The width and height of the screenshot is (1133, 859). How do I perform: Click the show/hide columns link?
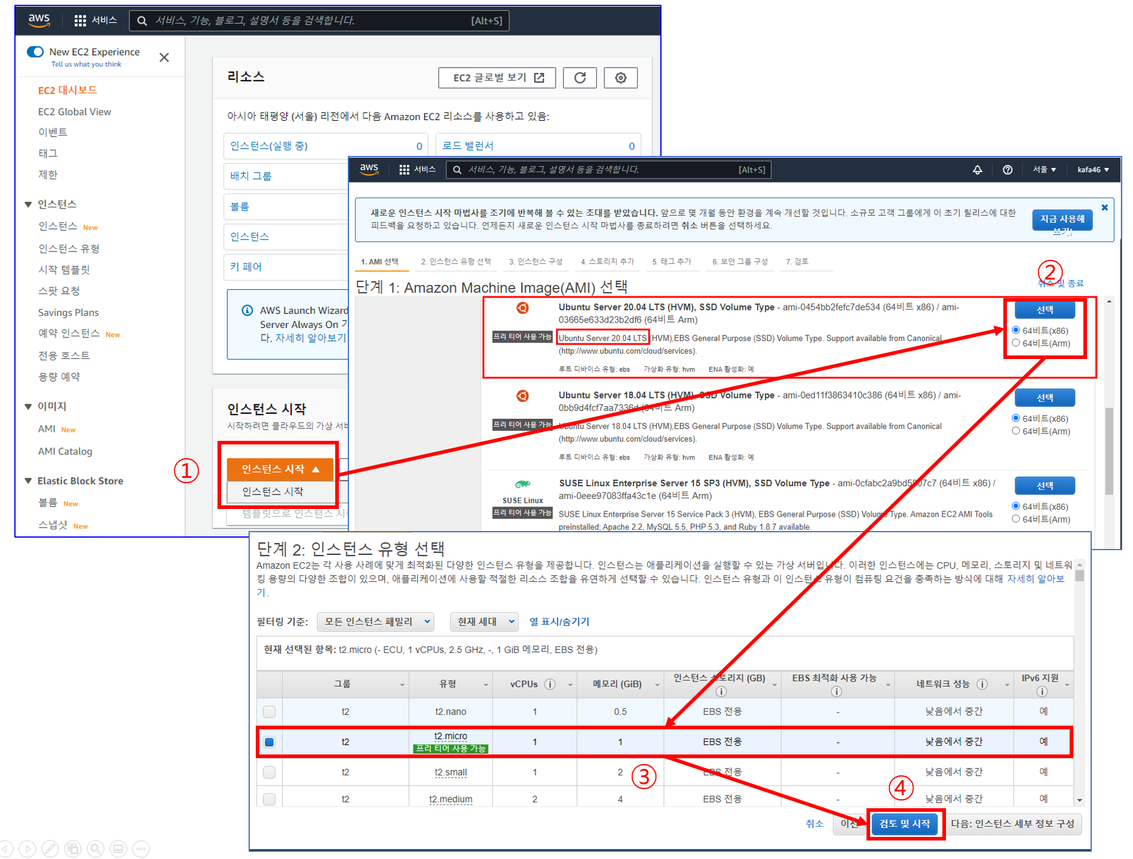point(559,622)
